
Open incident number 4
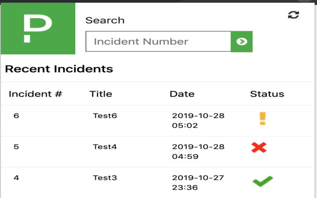tap(16, 177)
